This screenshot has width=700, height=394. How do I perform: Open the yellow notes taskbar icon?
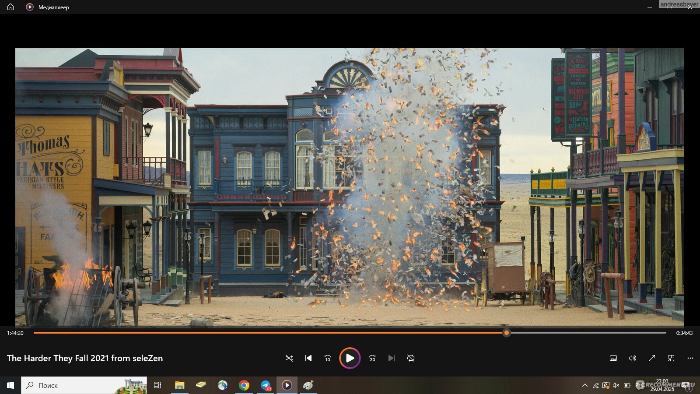click(201, 385)
